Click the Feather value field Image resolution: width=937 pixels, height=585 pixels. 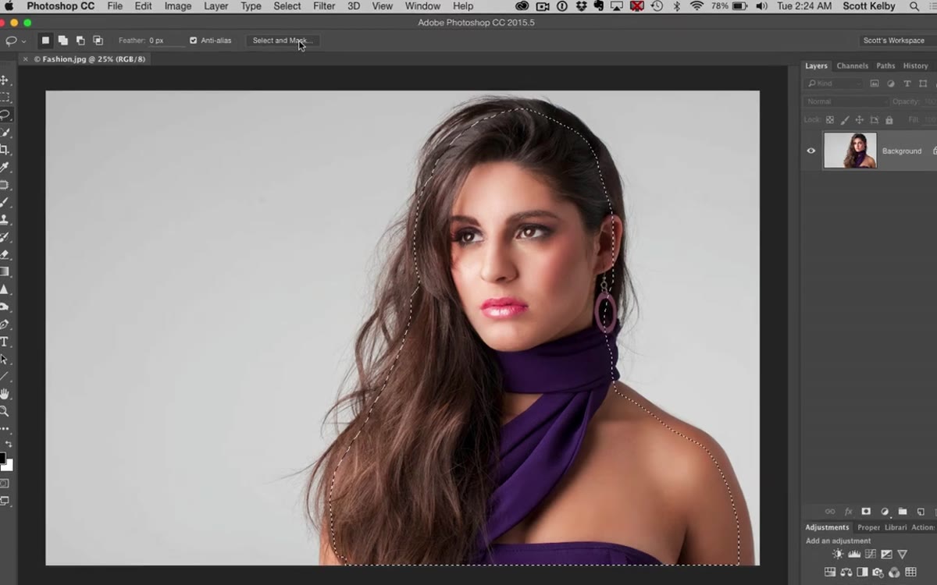point(166,41)
